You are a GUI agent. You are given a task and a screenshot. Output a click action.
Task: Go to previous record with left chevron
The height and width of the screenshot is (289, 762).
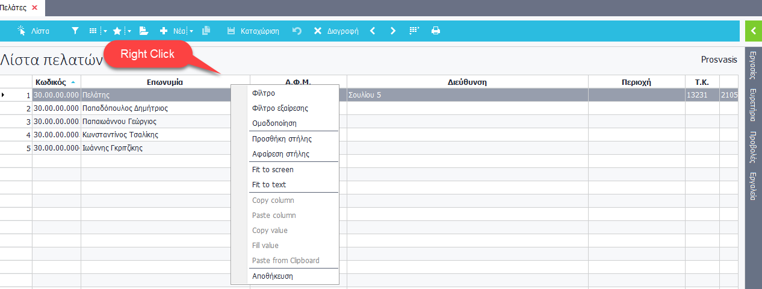(x=373, y=31)
